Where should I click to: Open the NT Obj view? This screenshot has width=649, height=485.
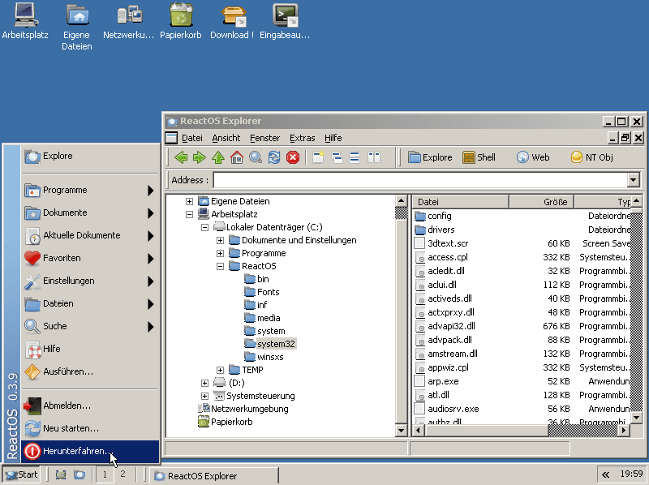(591, 157)
